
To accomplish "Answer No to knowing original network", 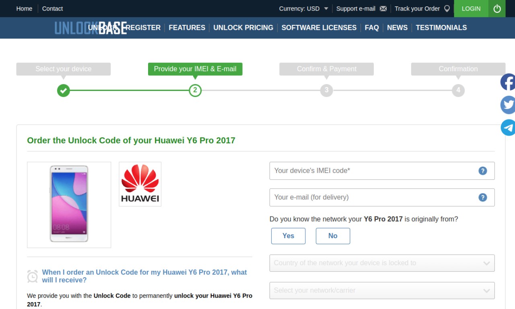I will 333,236.
